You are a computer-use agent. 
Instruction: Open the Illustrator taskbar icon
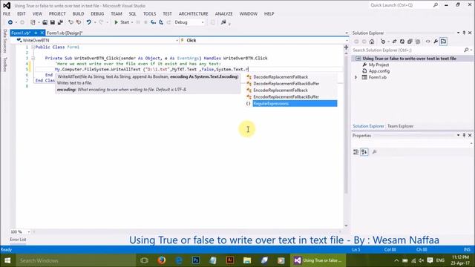pyautogui.click(x=230, y=260)
